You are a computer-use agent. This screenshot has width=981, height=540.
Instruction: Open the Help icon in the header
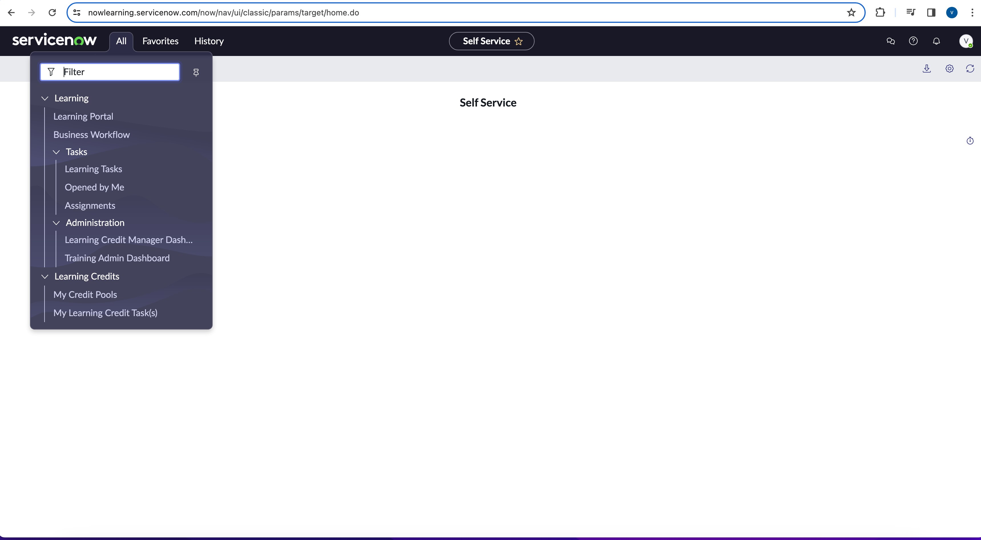(913, 41)
